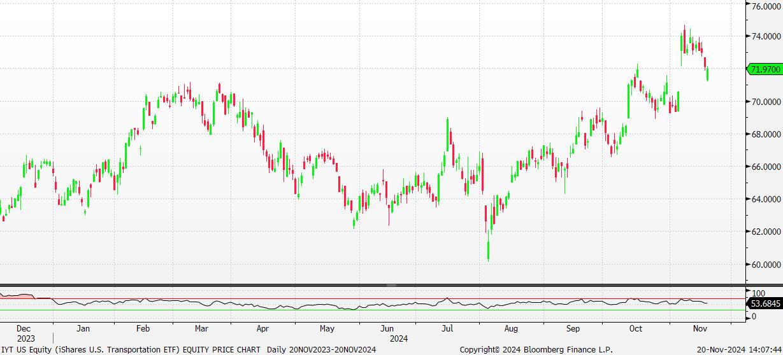Screen dimensions: 783x355
Task: Select the lowest August candlestick near 60
Action: (489, 250)
